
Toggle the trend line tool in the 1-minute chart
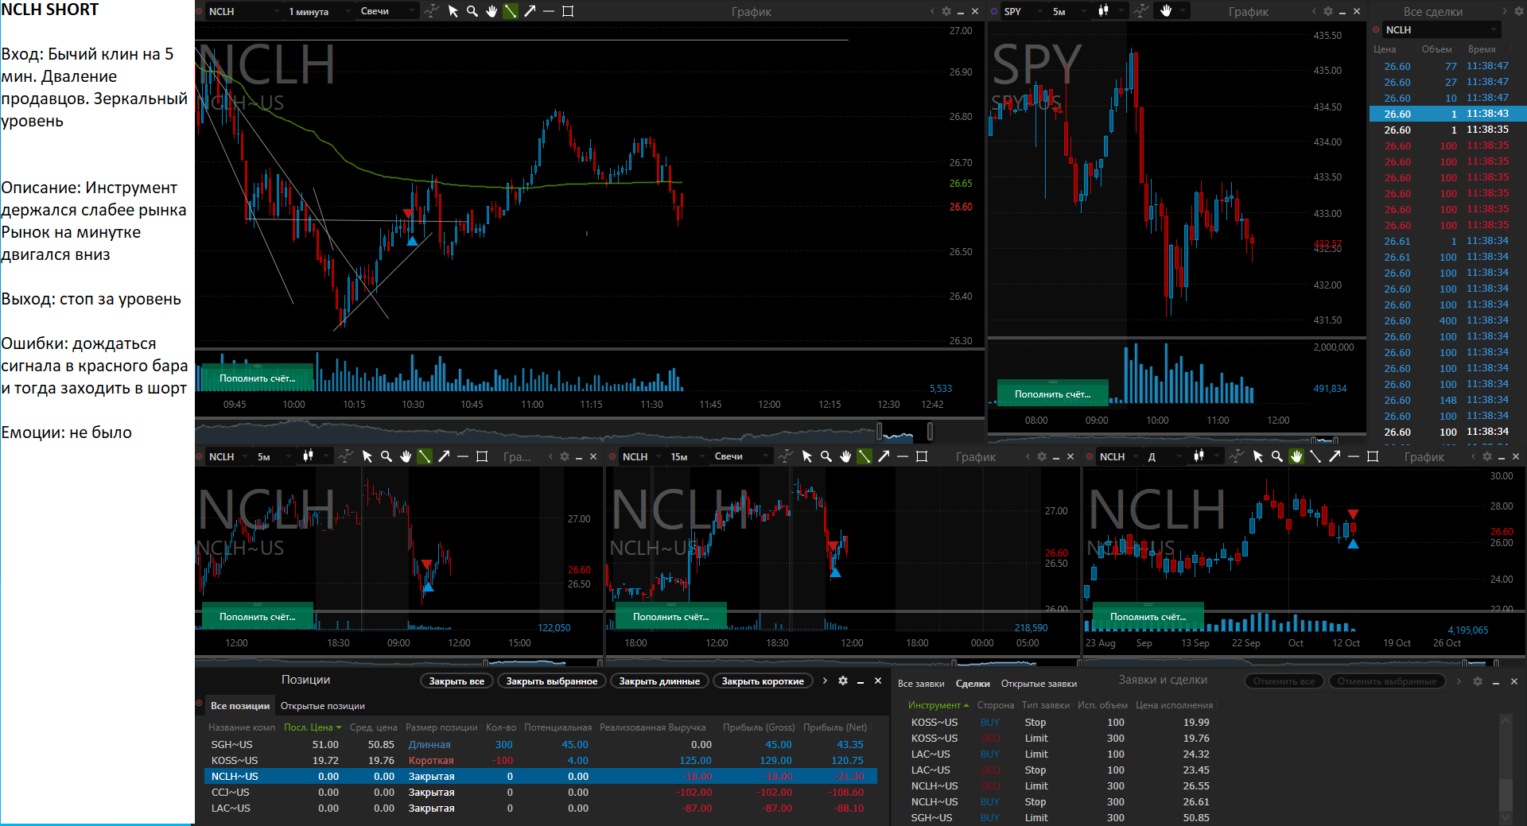(511, 11)
